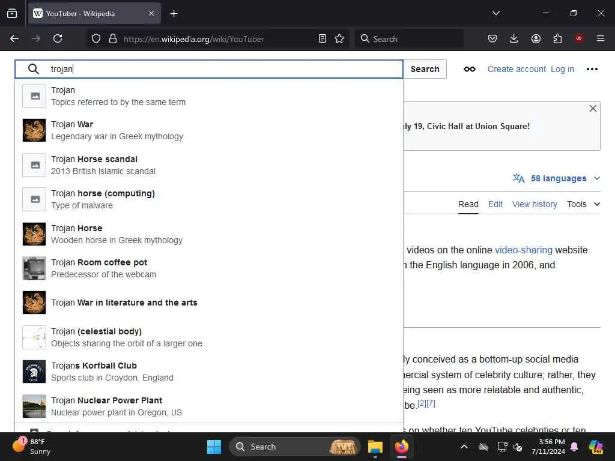Image resolution: width=615 pixels, height=461 pixels.
Task: Select Trojan horse (computing) suggestion
Action: (x=208, y=199)
